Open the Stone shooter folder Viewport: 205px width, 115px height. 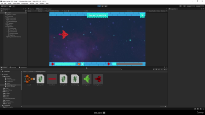coord(11,87)
